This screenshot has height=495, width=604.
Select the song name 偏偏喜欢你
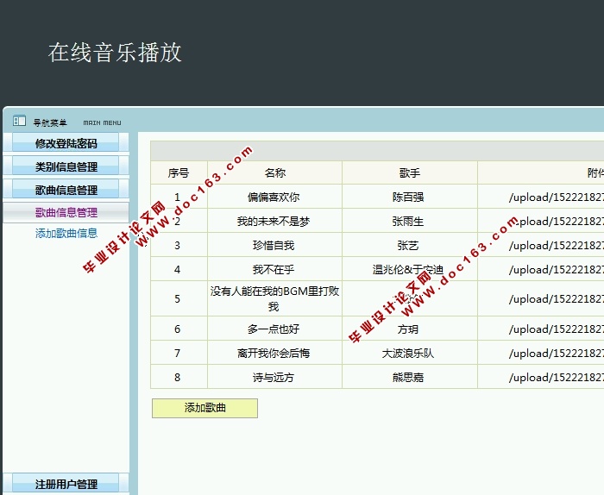(274, 197)
